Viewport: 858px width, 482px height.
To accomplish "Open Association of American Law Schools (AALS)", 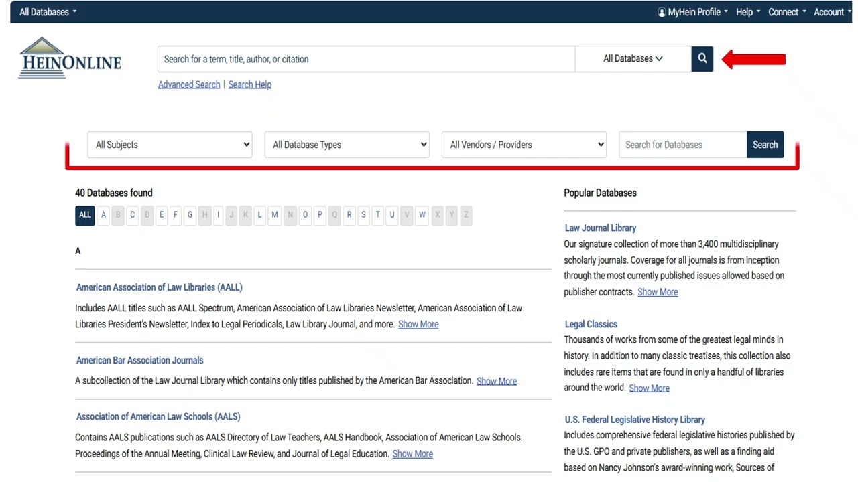I will [x=158, y=416].
